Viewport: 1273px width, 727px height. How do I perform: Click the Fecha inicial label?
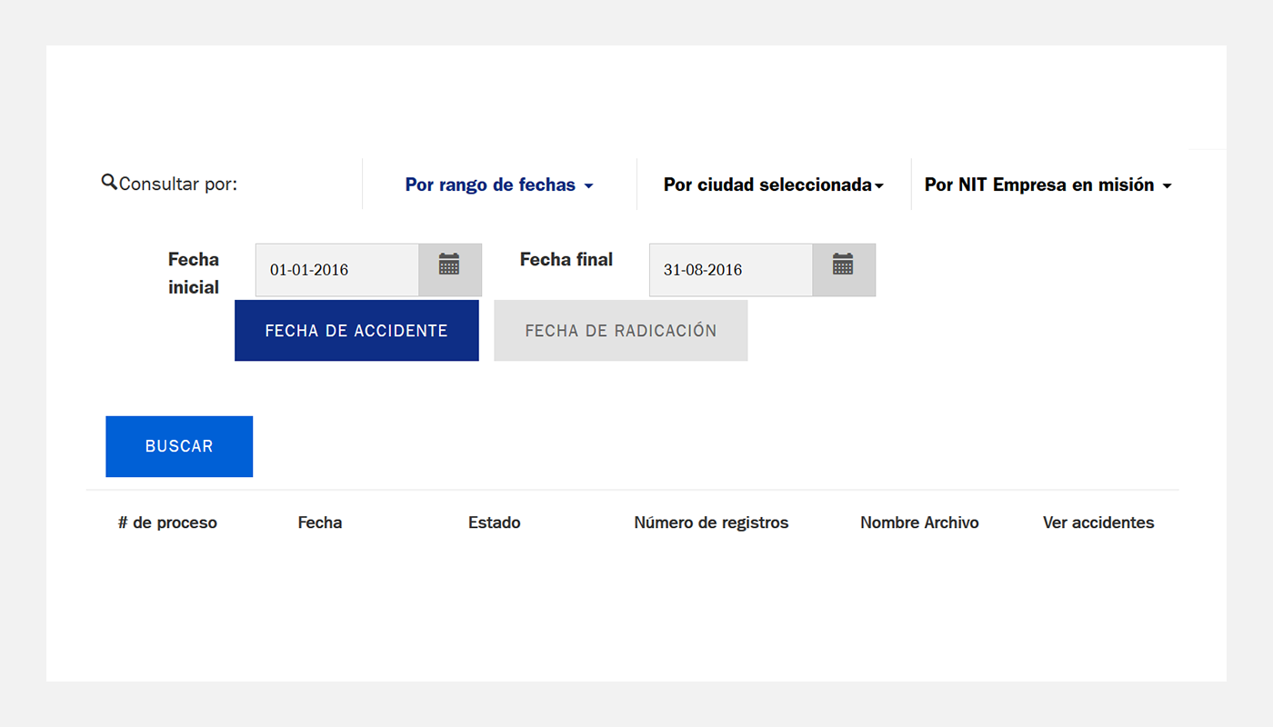point(194,274)
